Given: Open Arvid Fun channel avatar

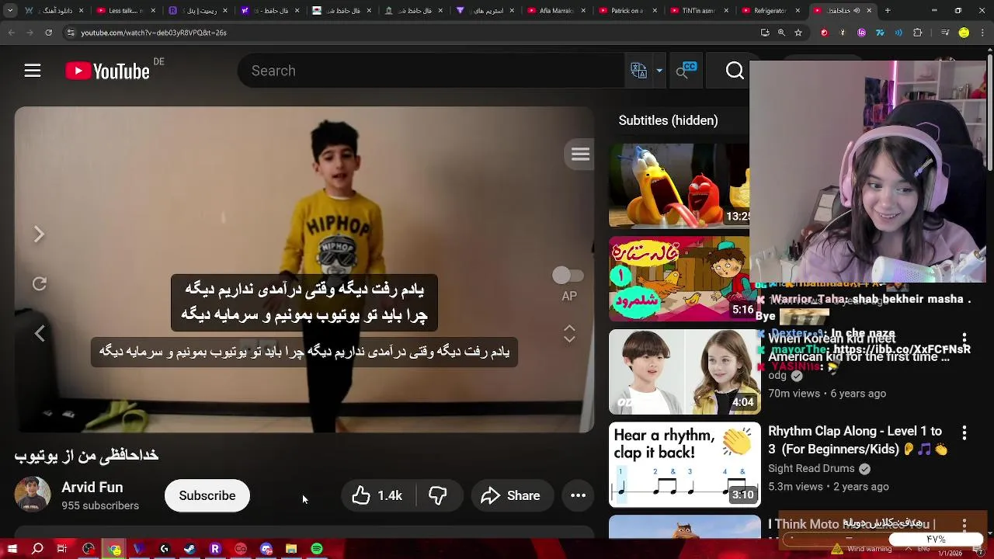Looking at the screenshot, I should pos(33,495).
